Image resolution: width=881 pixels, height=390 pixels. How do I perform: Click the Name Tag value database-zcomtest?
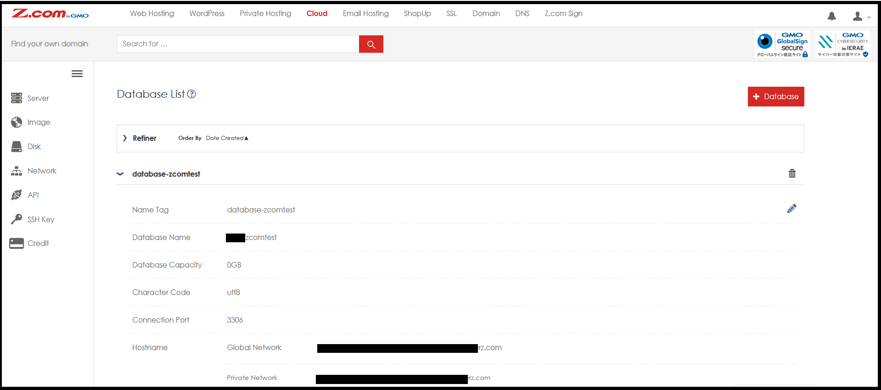click(261, 210)
